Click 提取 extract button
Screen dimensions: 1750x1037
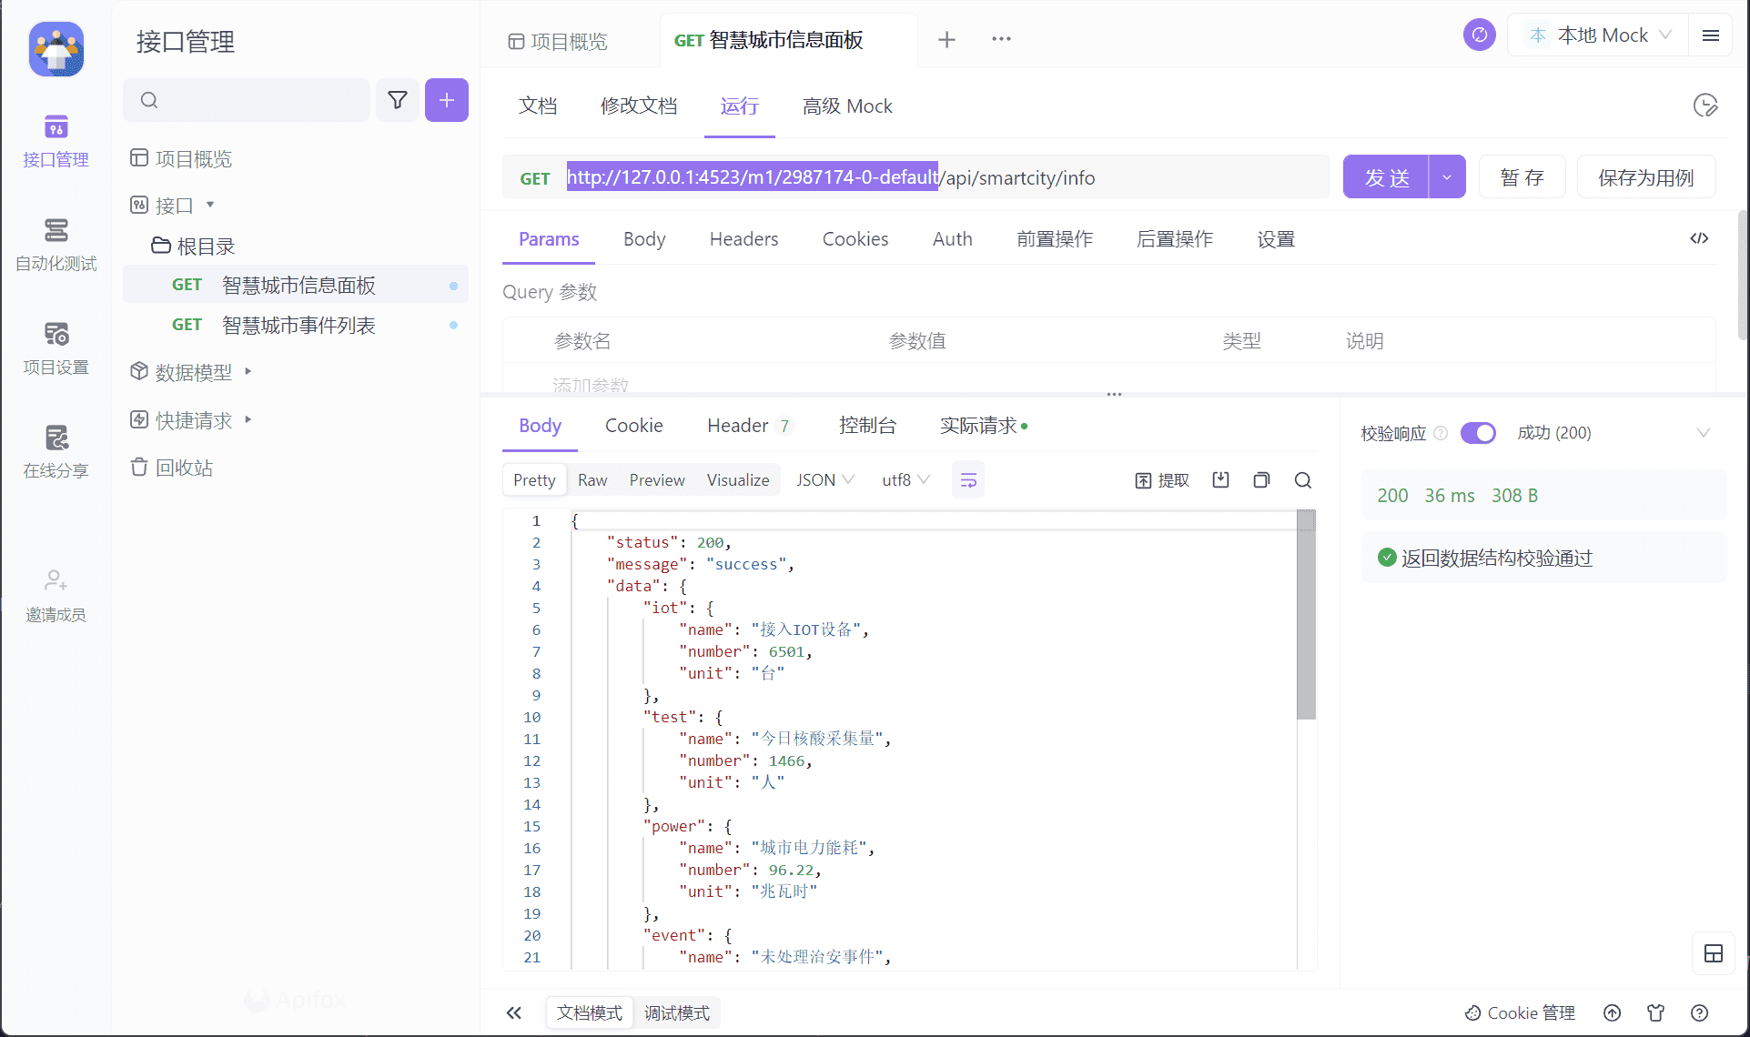[1162, 480]
